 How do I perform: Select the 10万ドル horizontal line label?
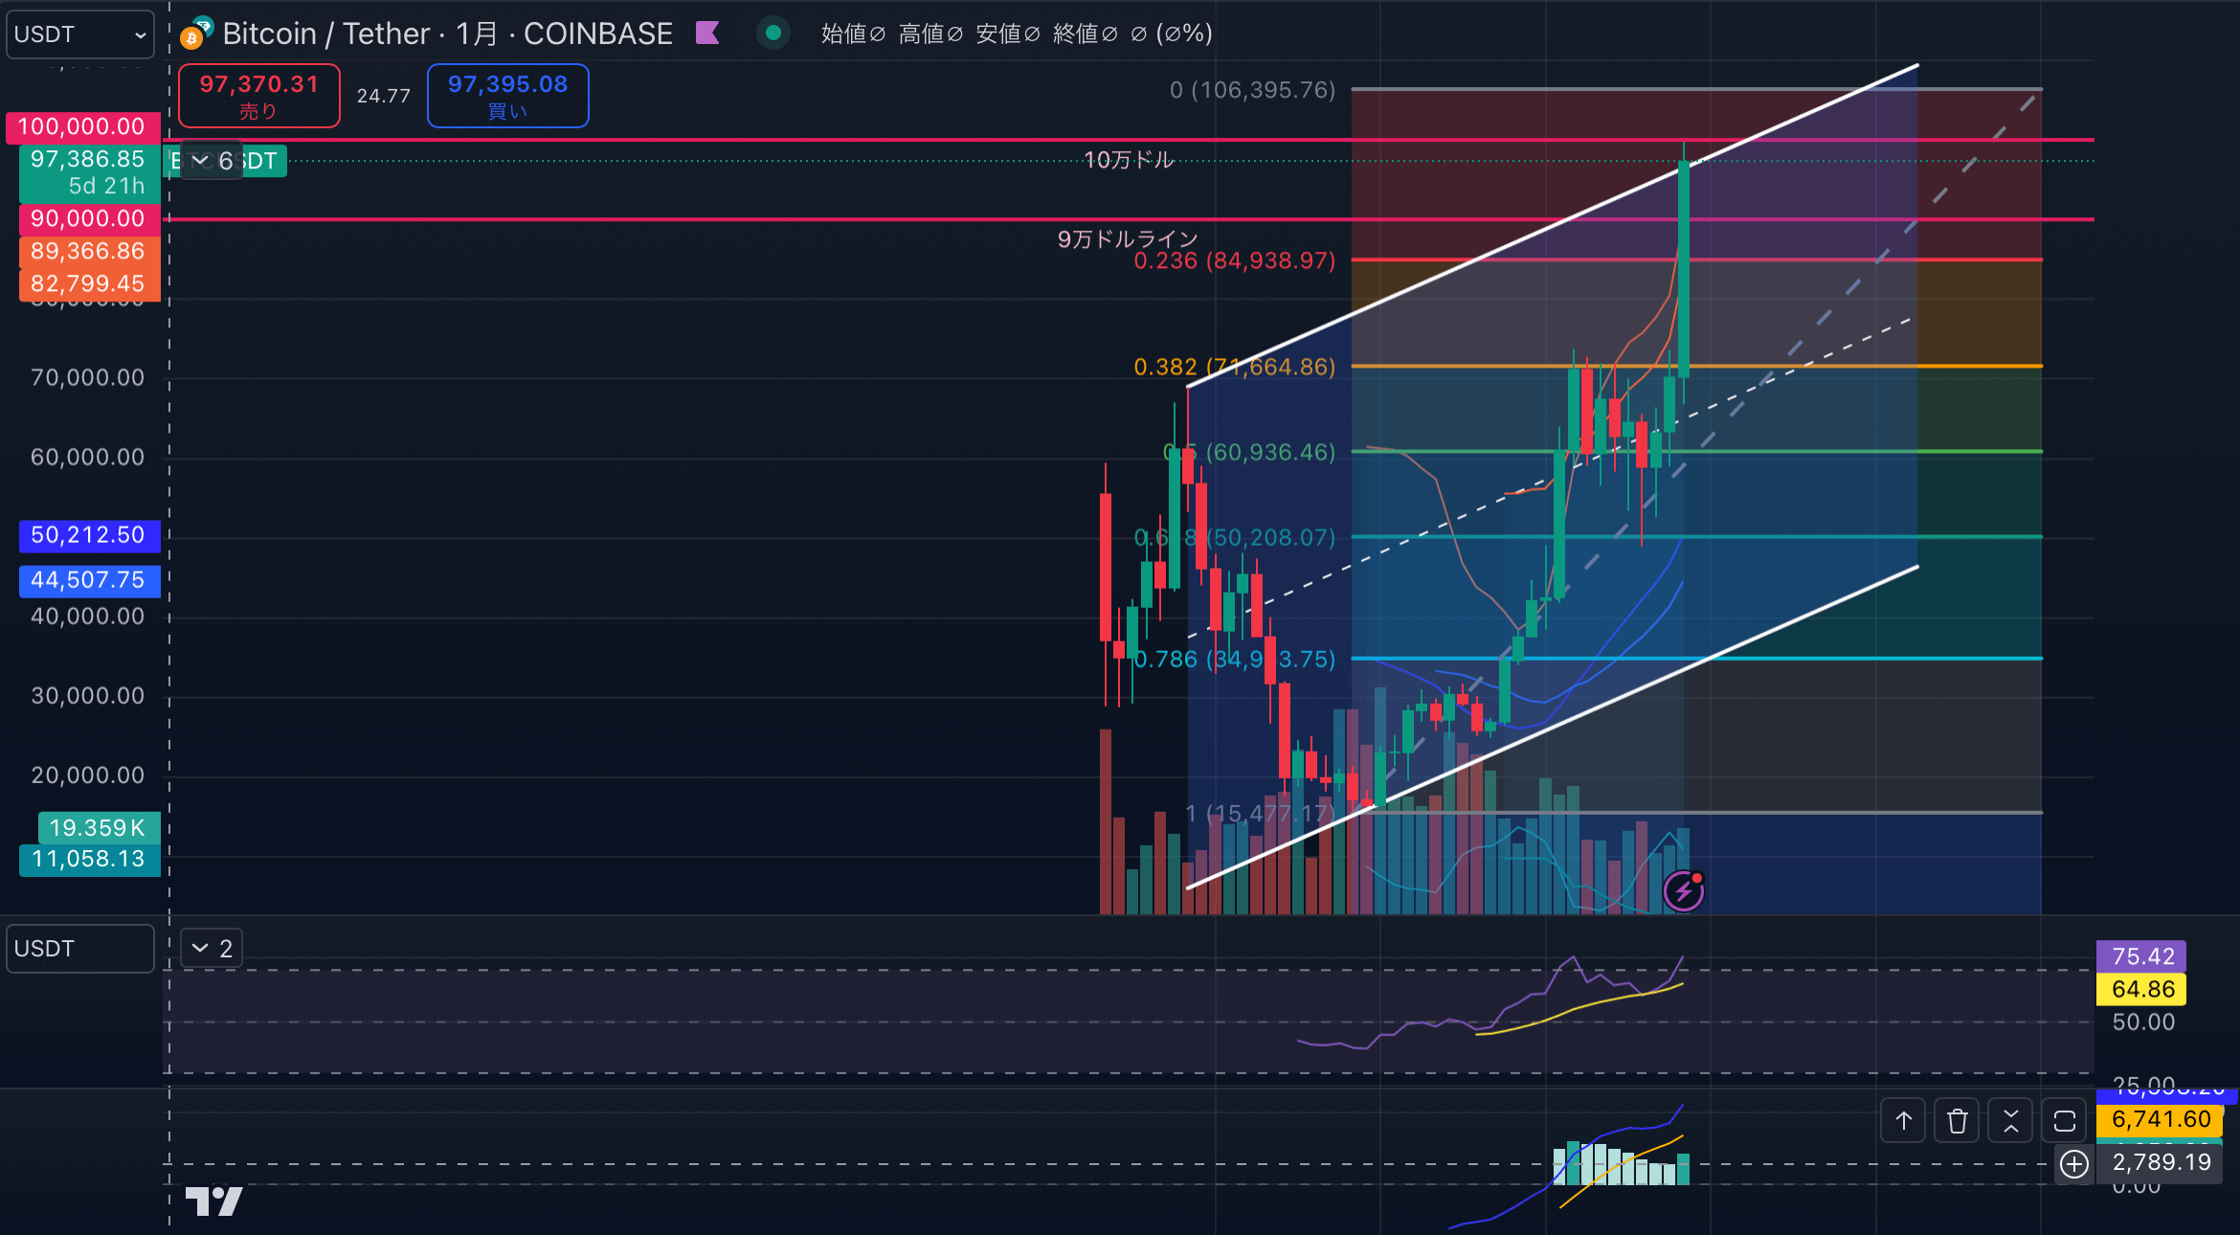1129,160
